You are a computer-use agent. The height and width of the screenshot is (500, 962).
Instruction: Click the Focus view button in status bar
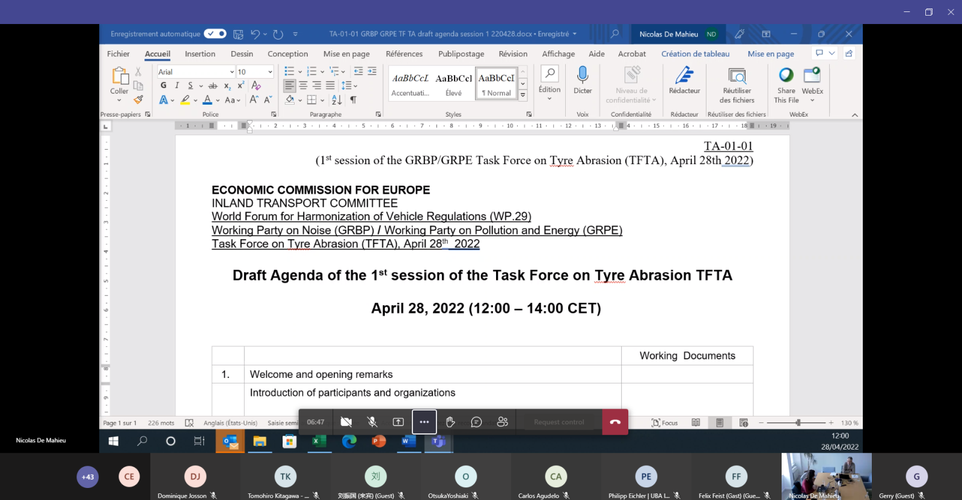click(x=664, y=423)
